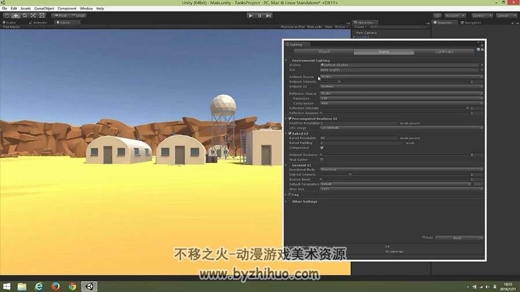Open the File menu
The image size is (520, 292).
point(5,9)
